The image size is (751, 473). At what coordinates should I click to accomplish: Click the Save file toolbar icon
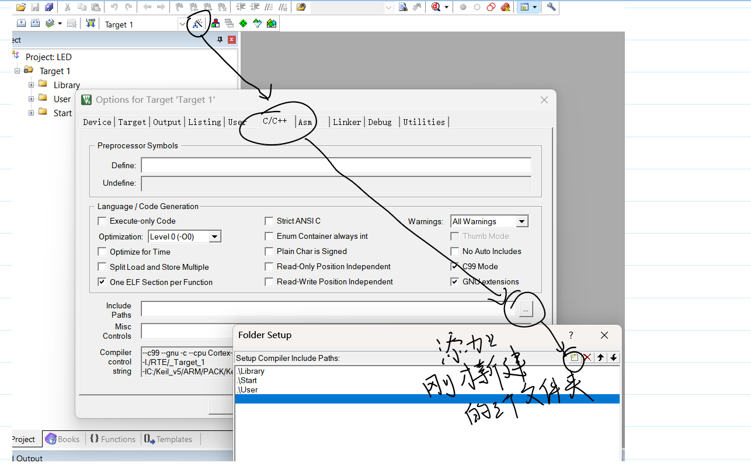click(x=35, y=7)
